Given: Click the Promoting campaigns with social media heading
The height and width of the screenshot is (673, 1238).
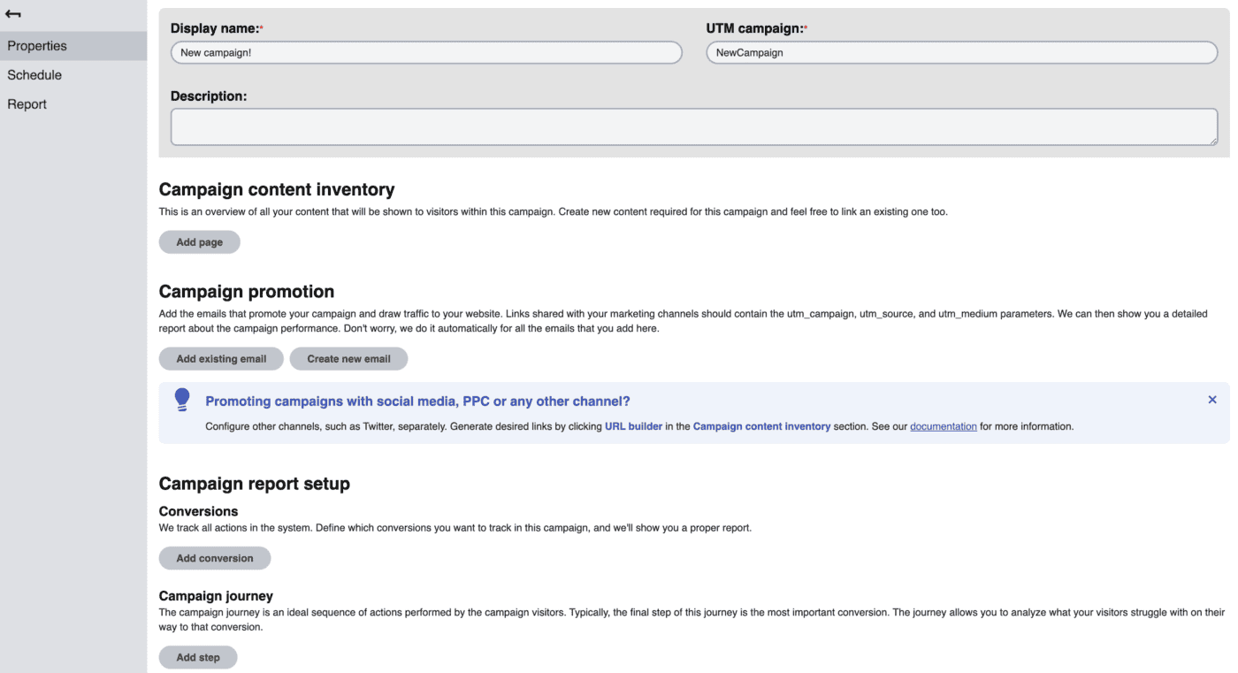Looking at the screenshot, I should (417, 402).
